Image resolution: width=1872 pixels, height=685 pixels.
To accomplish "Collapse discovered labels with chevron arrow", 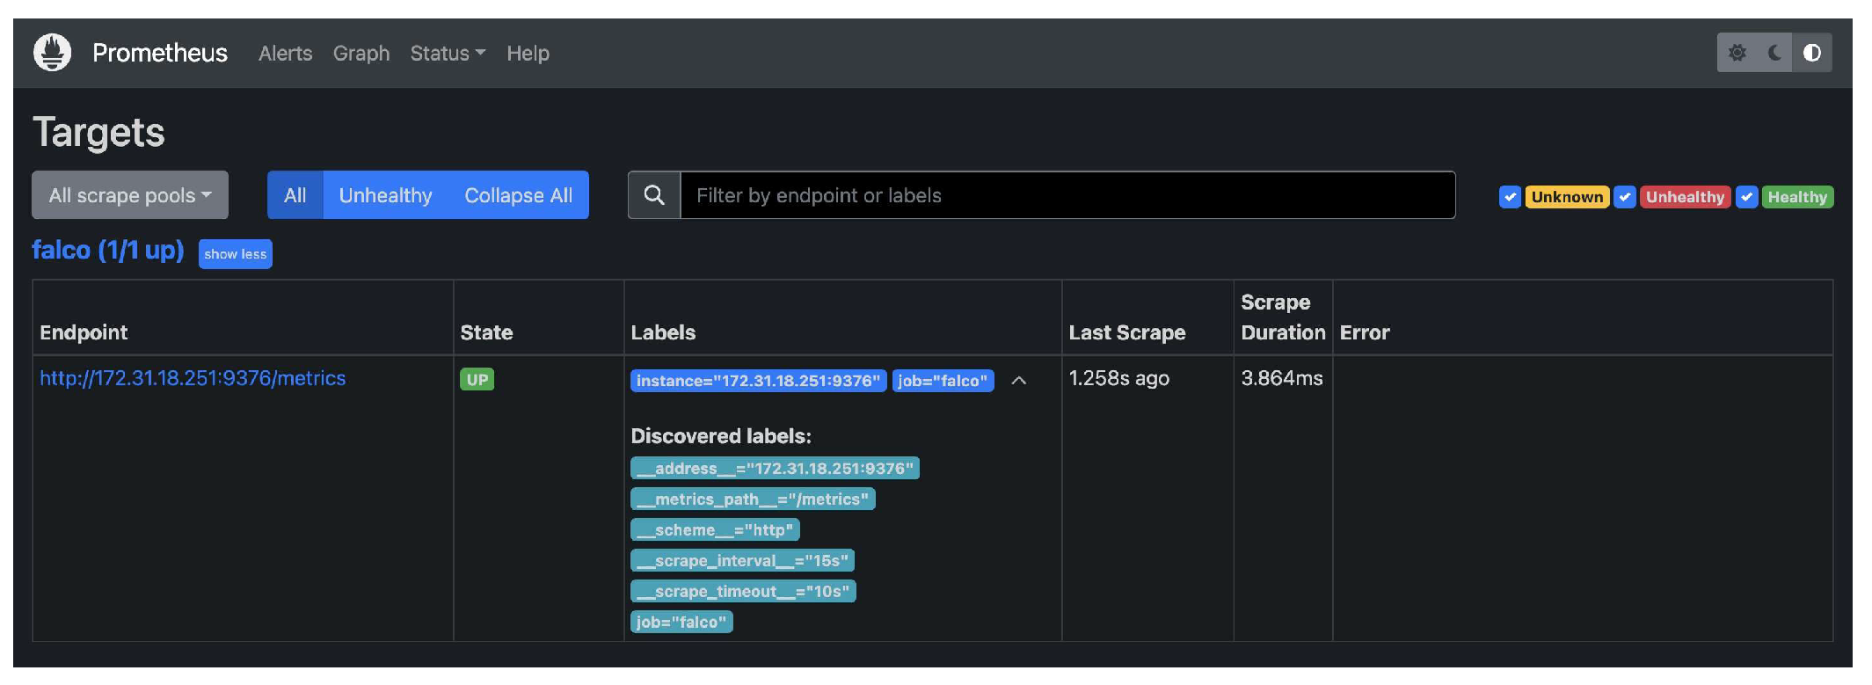I will point(1018,381).
